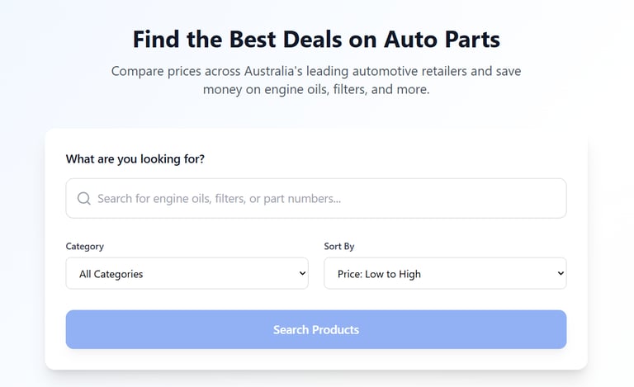Click the words "Auto Parts" in heading
Viewport: 634px width, 387px height.
442,39
